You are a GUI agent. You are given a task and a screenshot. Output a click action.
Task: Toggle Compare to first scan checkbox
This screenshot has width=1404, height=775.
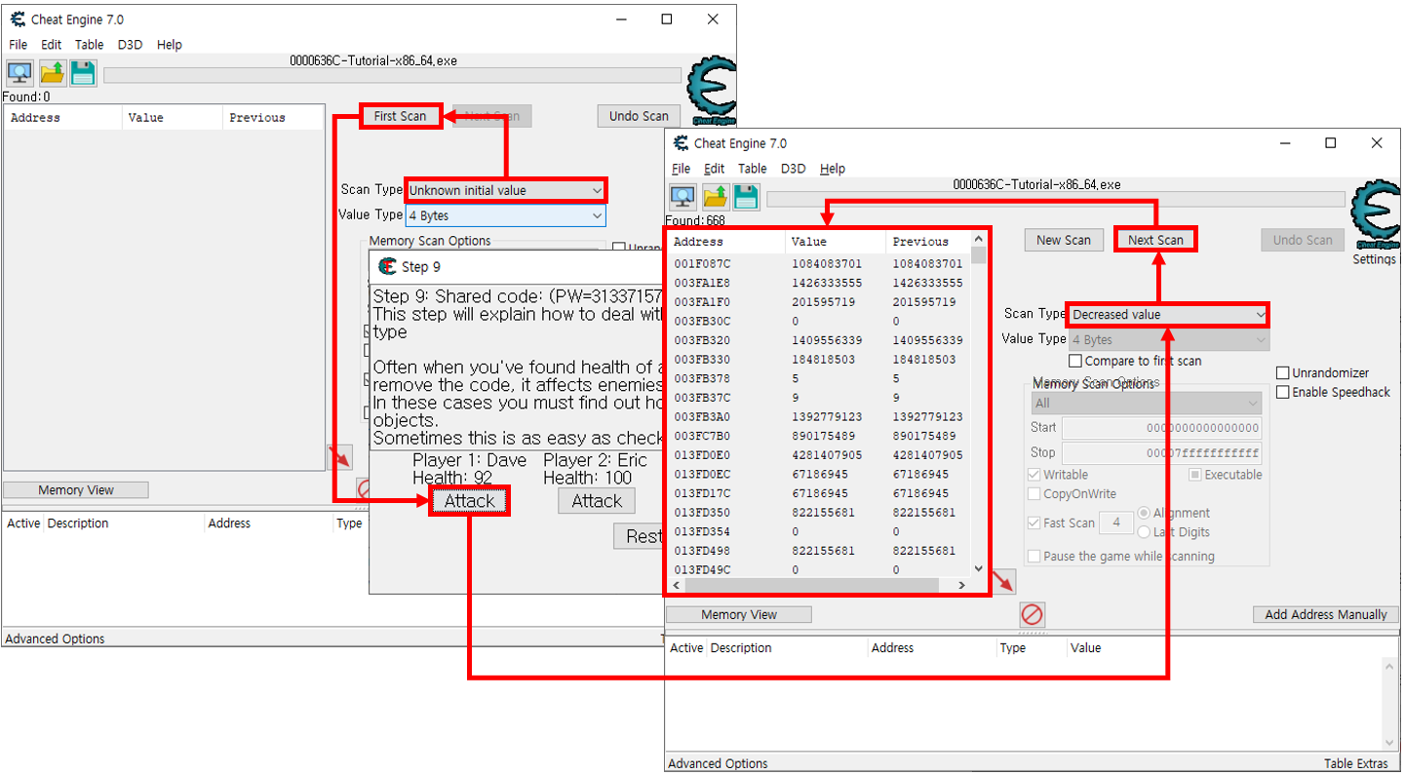1076,361
